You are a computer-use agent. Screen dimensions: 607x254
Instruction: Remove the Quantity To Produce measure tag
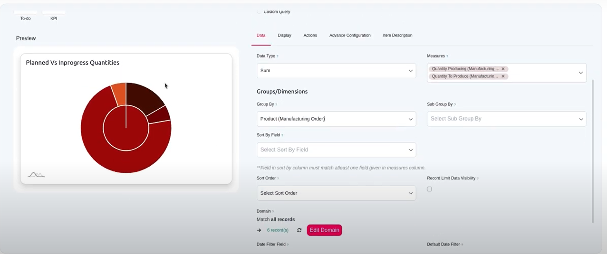[503, 76]
